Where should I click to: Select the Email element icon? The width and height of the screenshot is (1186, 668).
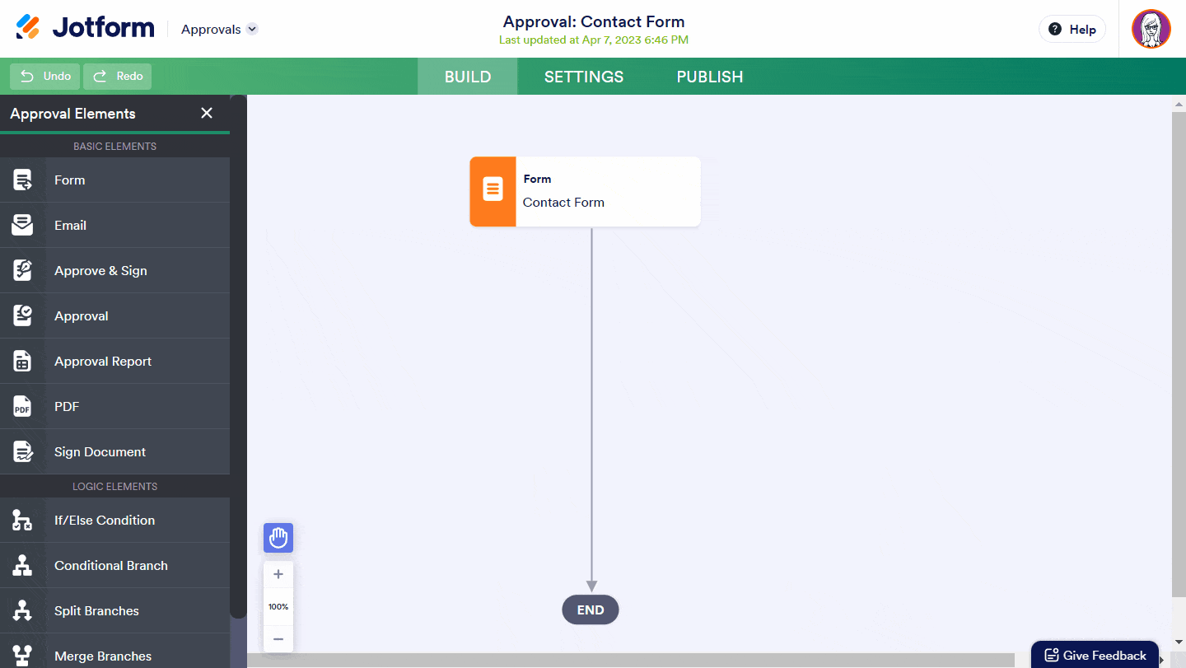tap(22, 226)
